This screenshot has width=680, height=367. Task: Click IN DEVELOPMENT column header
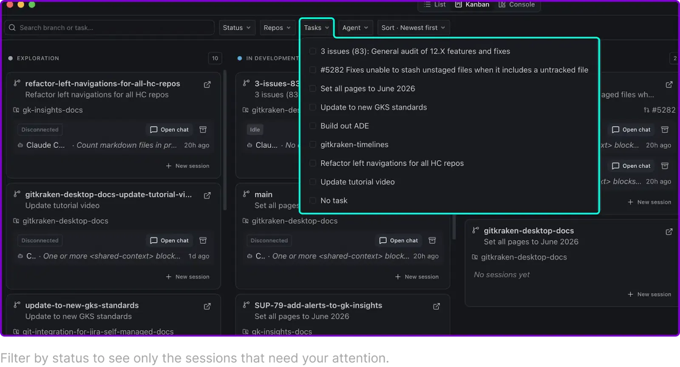click(272, 58)
